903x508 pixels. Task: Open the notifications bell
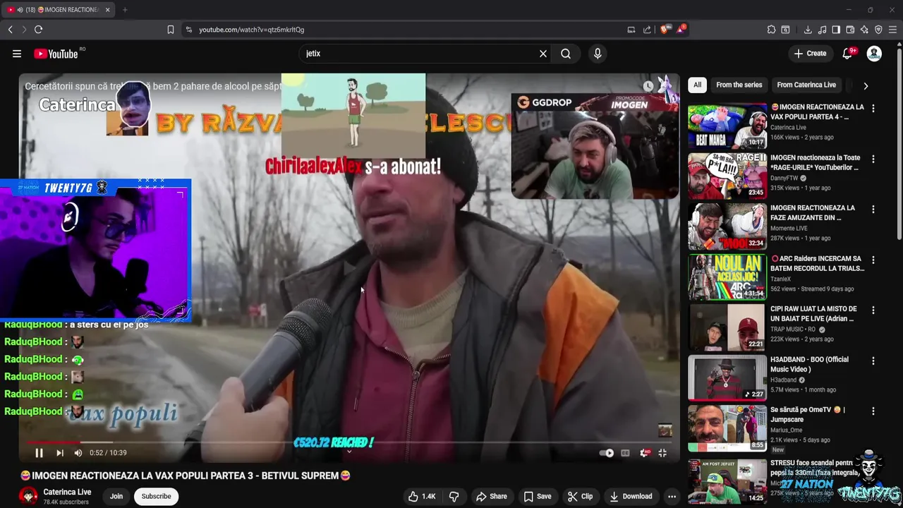[x=848, y=54]
